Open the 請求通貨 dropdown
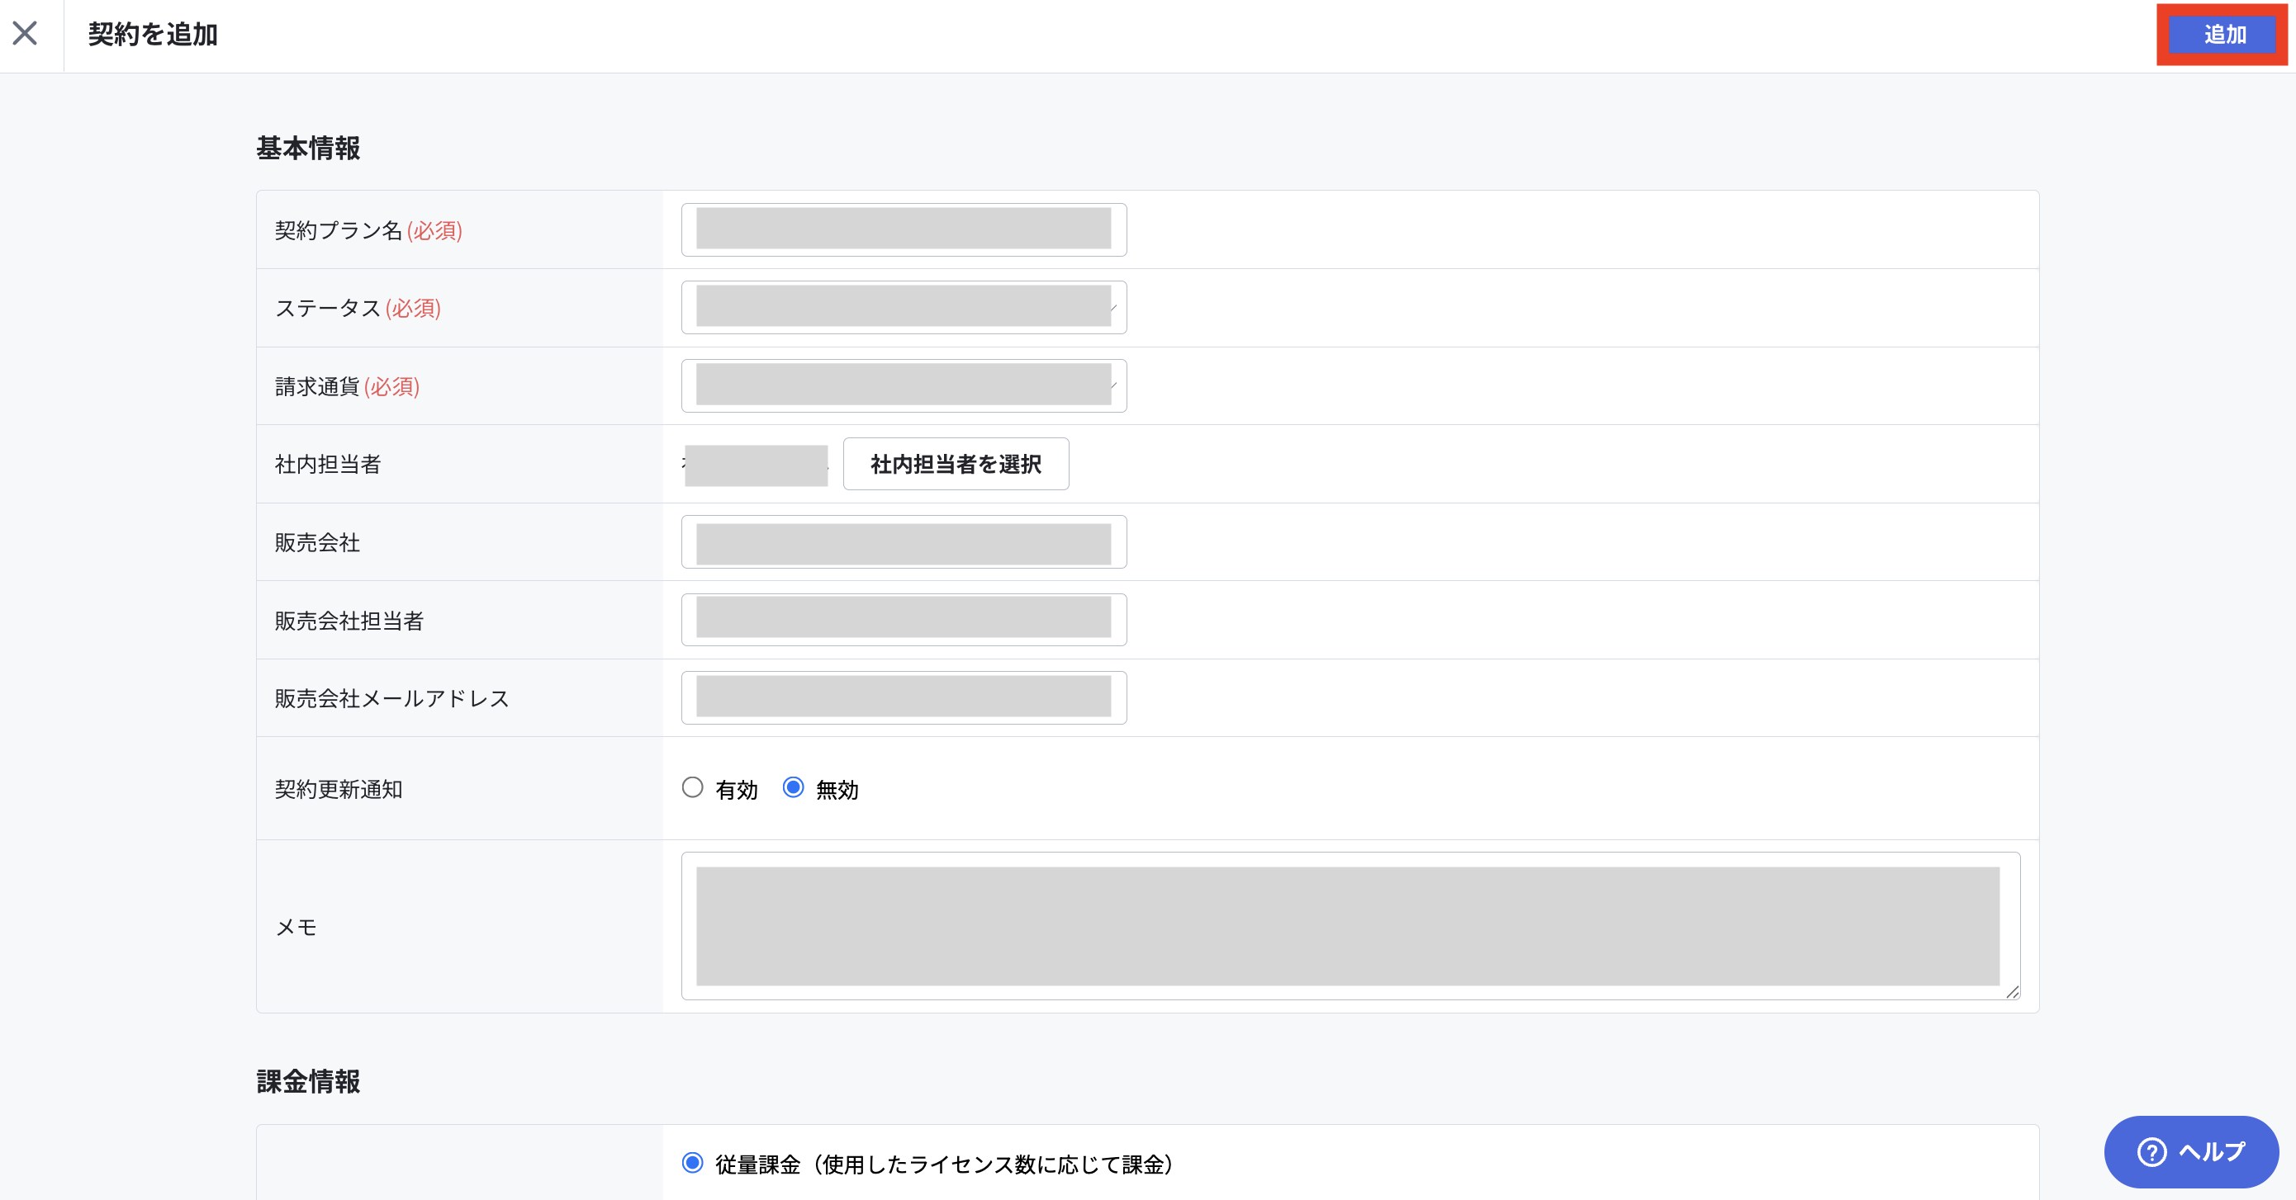This screenshot has height=1200, width=2296. click(904, 385)
